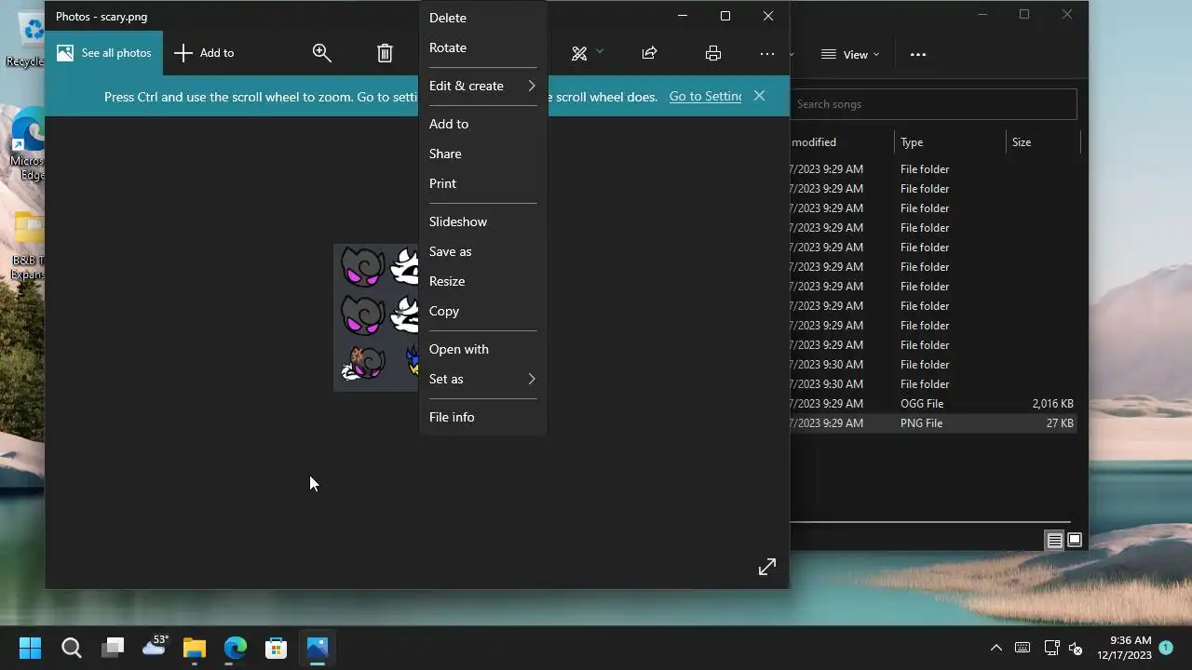This screenshot has height=670, width=1192.
Task: Select Share in the context menu
Action: [482, 154]
